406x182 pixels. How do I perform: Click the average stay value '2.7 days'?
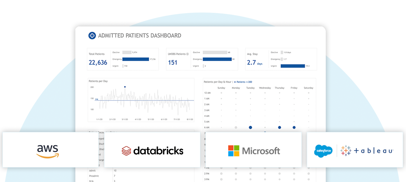coord(255,63)
